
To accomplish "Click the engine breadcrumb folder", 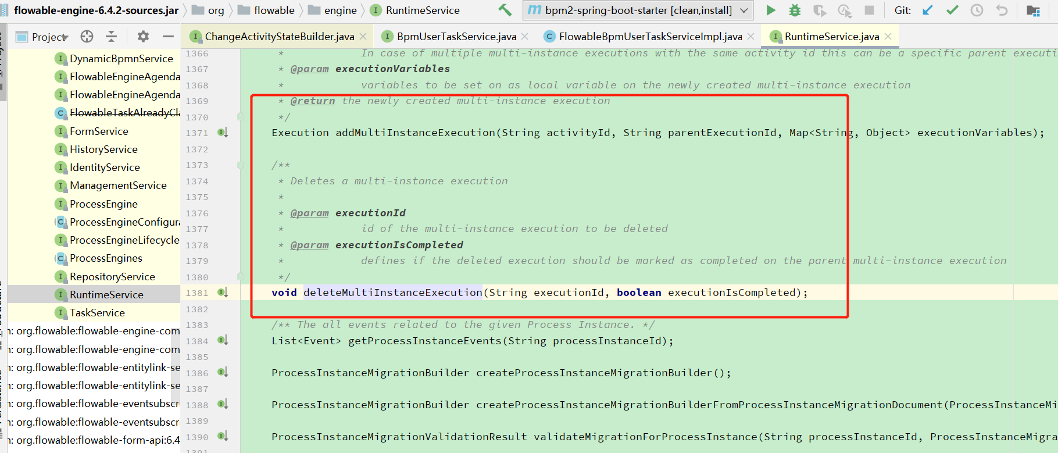I will click(333, 10).
